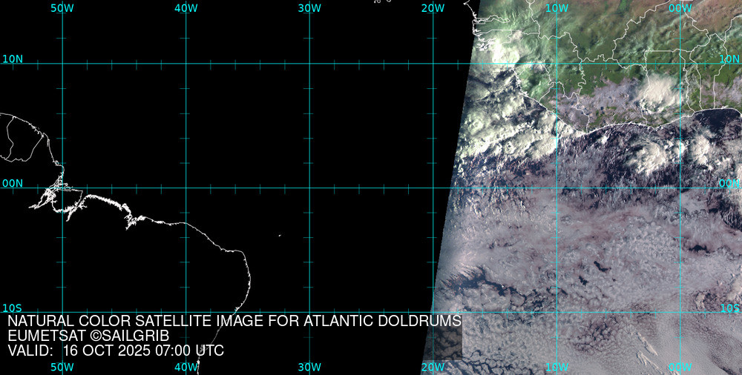Click the bottom 40W longitude label

185,367
